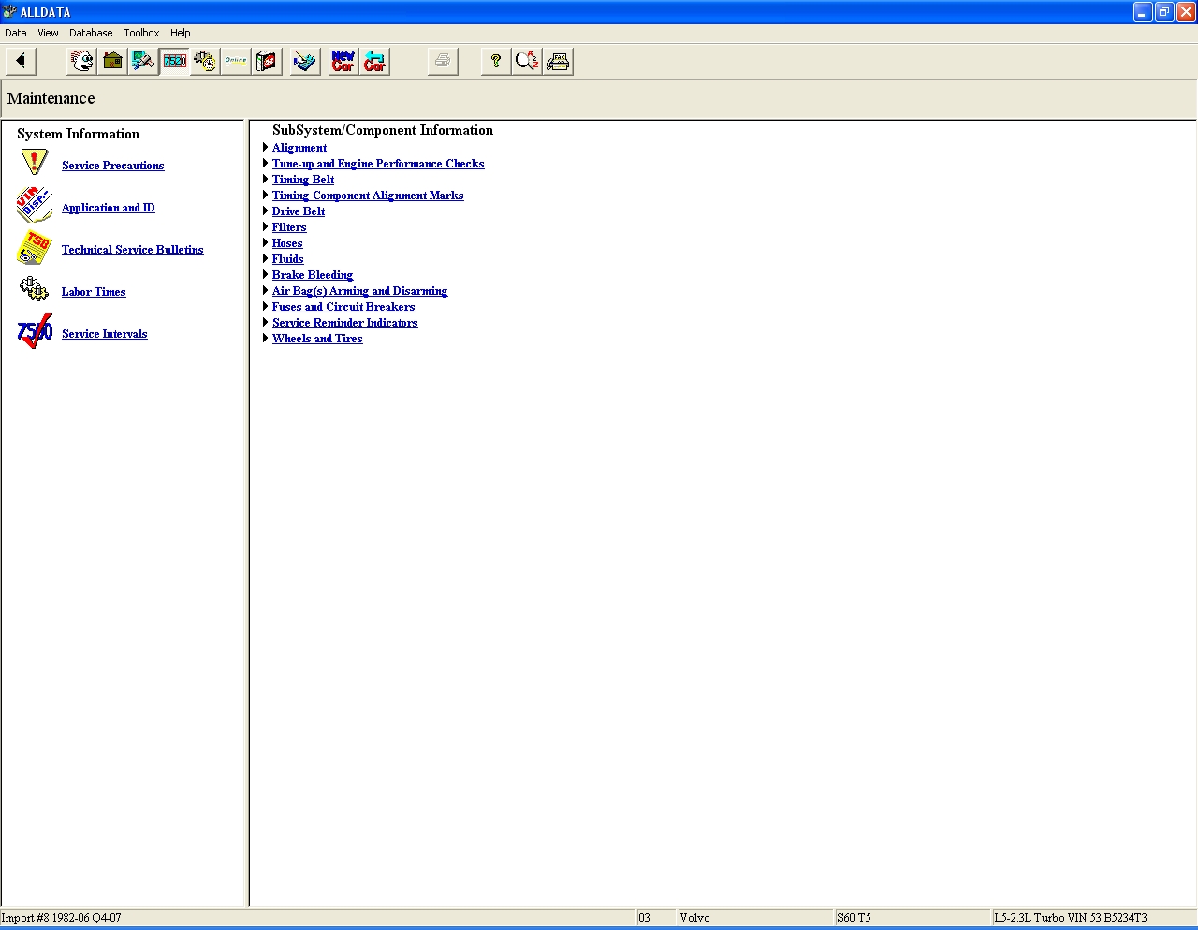Click the Labor Times gears icon

click(35, 289)
